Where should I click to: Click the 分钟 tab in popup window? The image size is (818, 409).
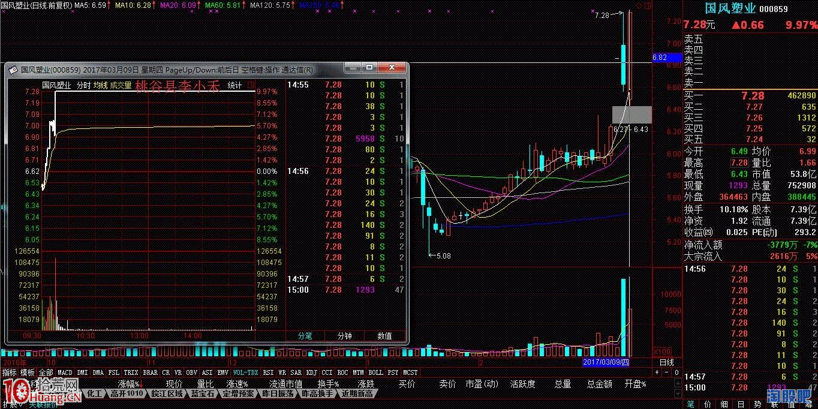click(345, 336)
